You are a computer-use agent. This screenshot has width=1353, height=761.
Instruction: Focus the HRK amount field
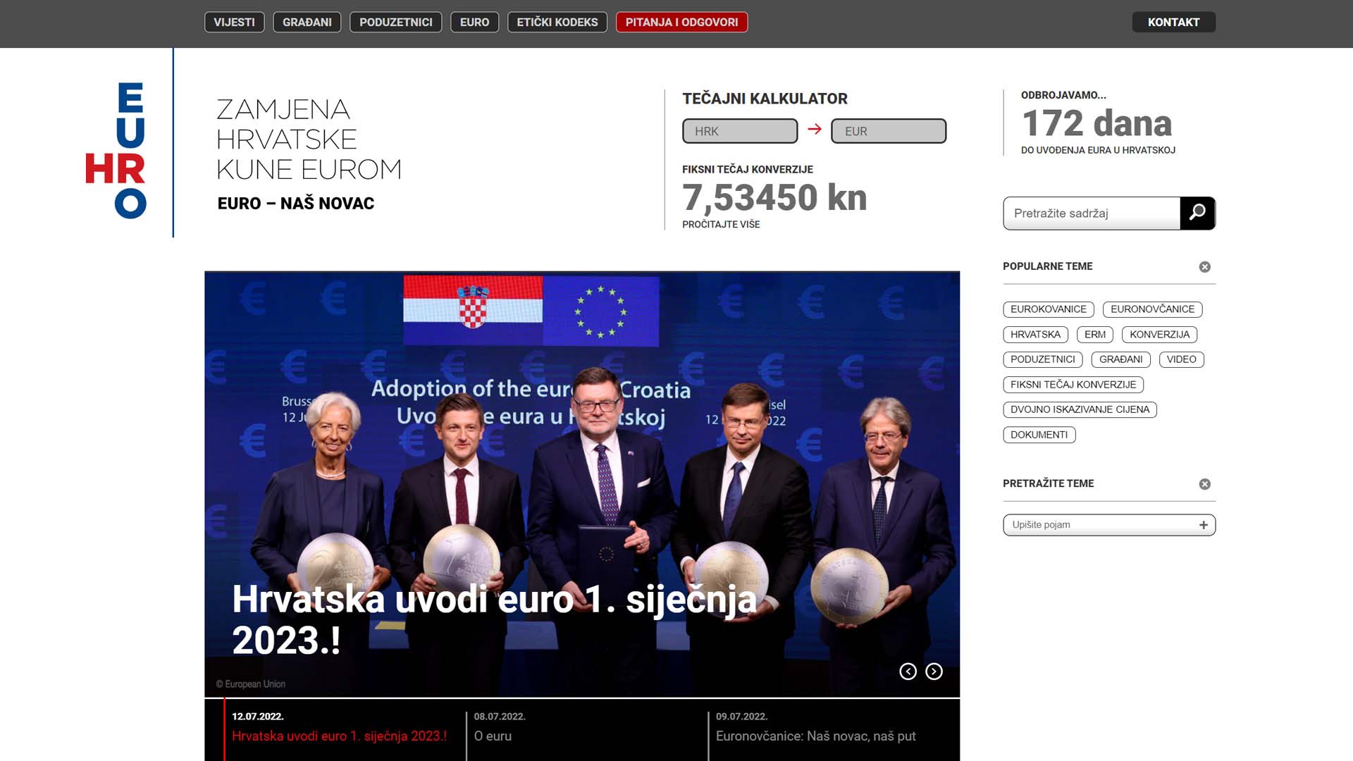(x=739, y=131)
